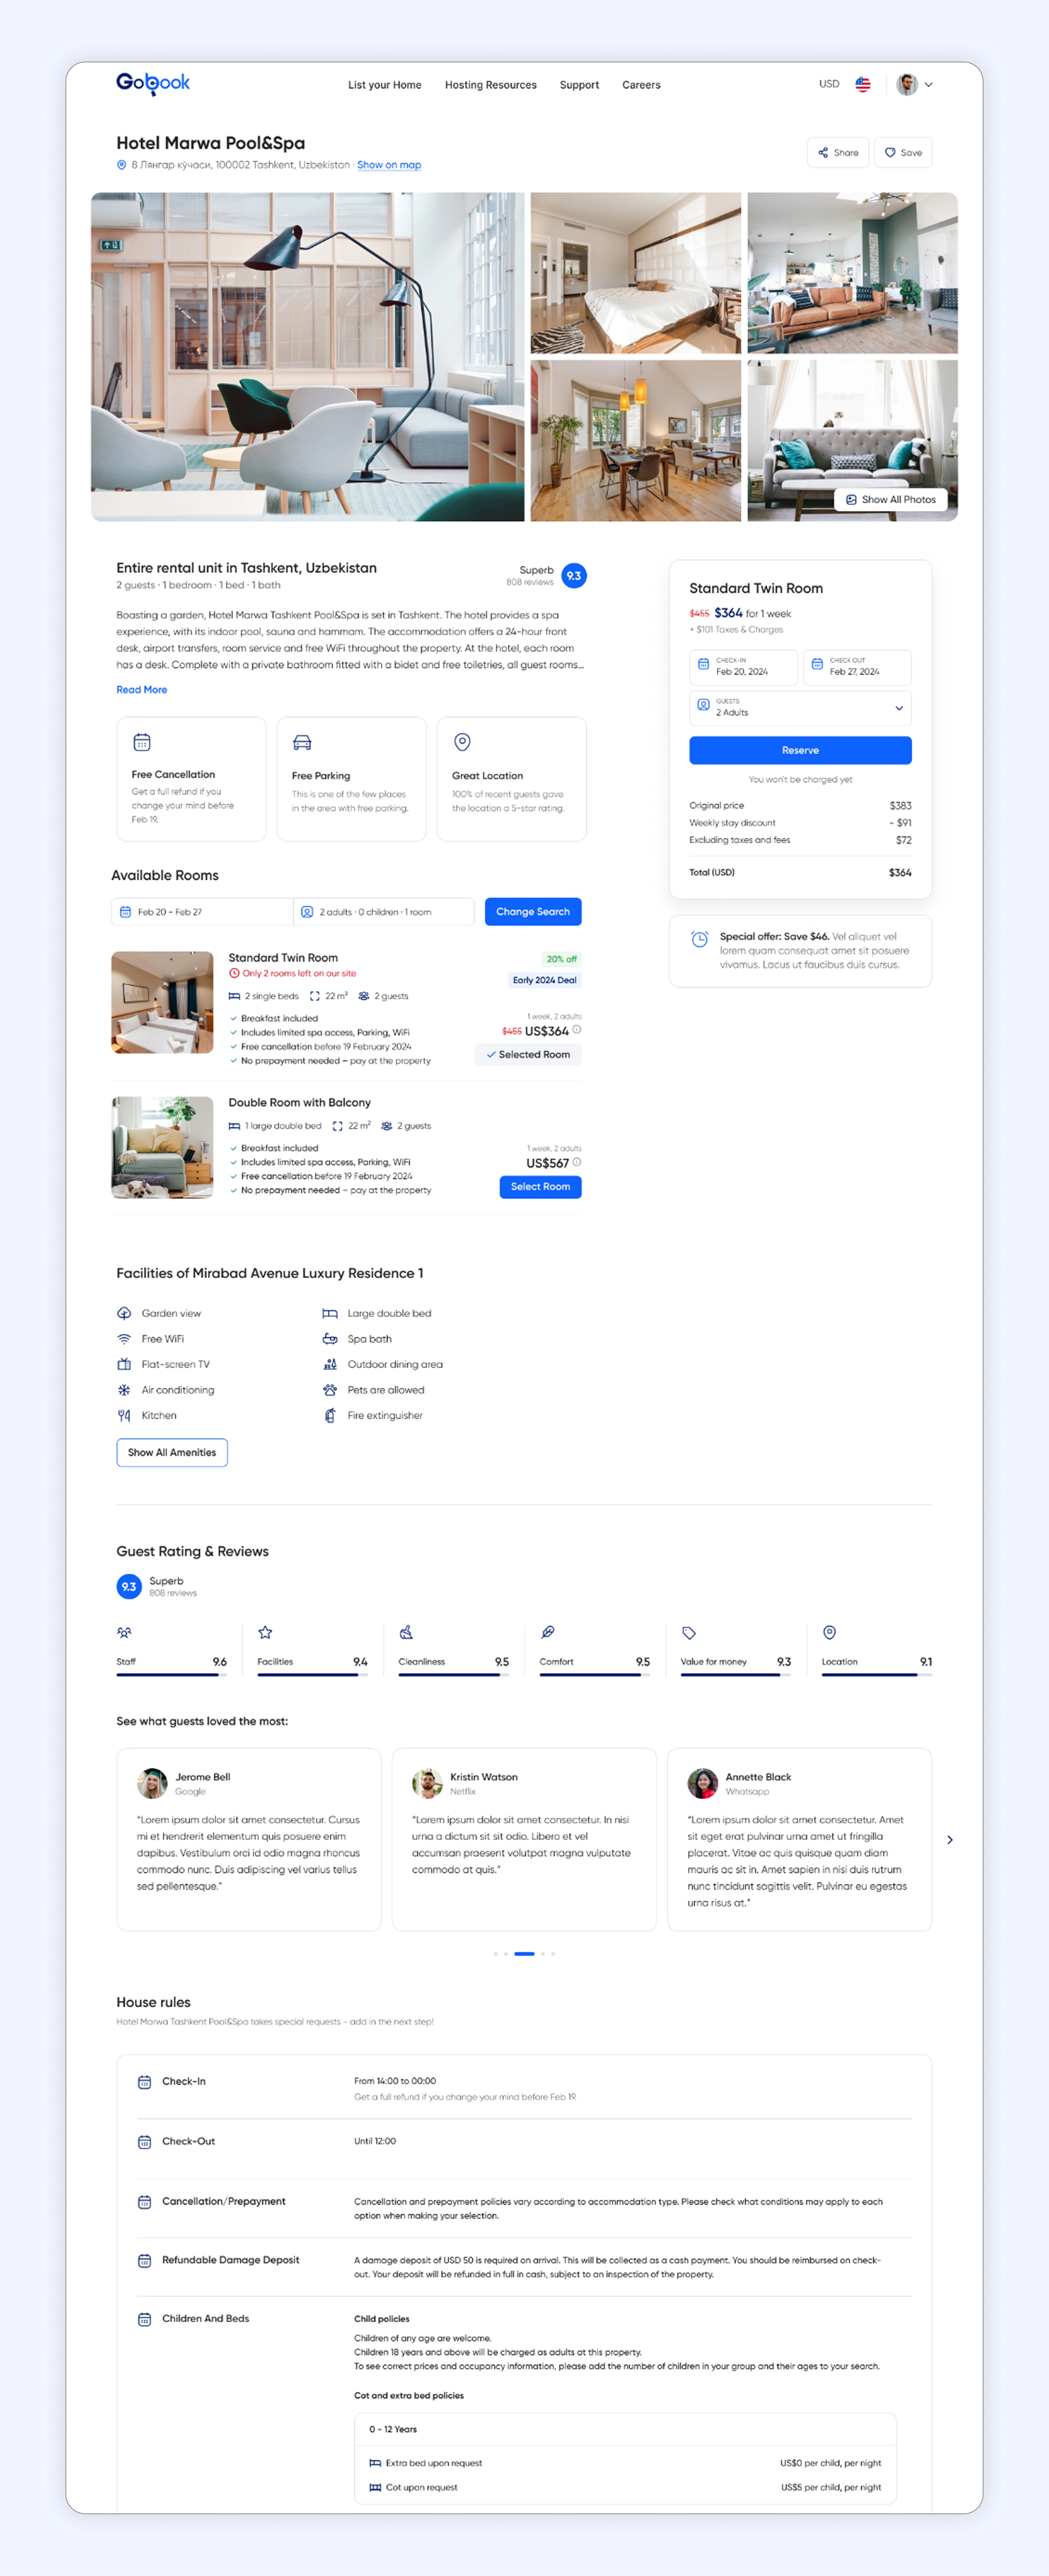Image resolution: width=1049 pixels, height=2576 pixels.
Task: Click Check-In calendar icon in House rules
Action: (145, 2083)
